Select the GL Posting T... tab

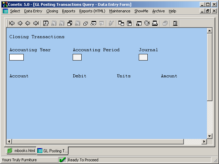pos(52,151)
